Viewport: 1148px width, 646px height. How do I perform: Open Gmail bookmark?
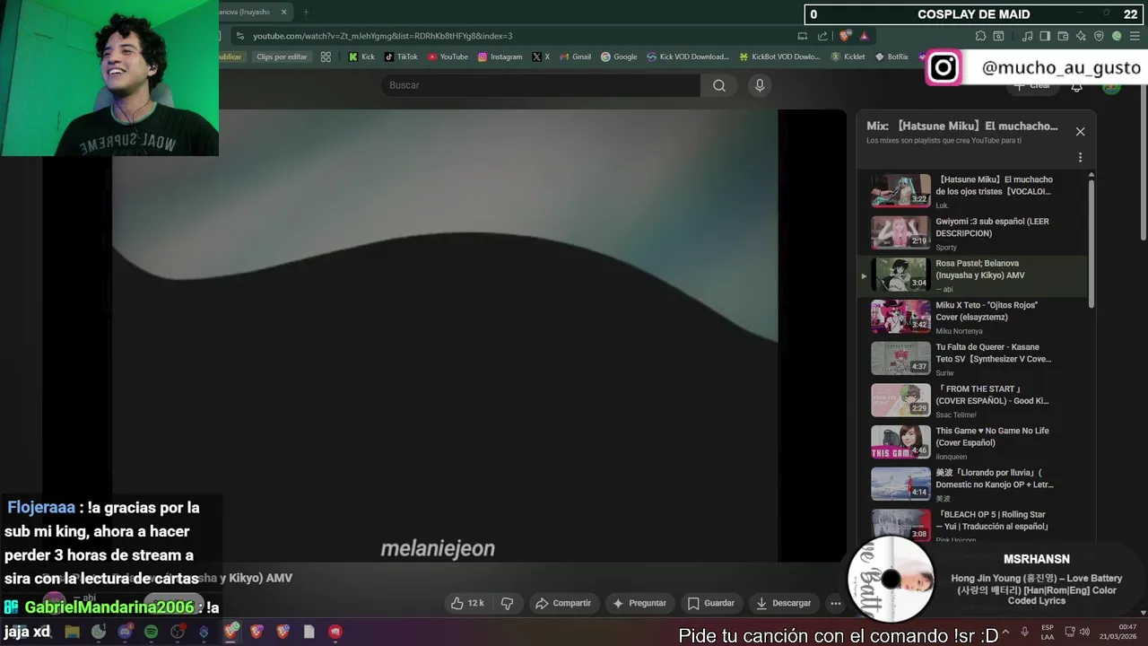coord(574,57)
